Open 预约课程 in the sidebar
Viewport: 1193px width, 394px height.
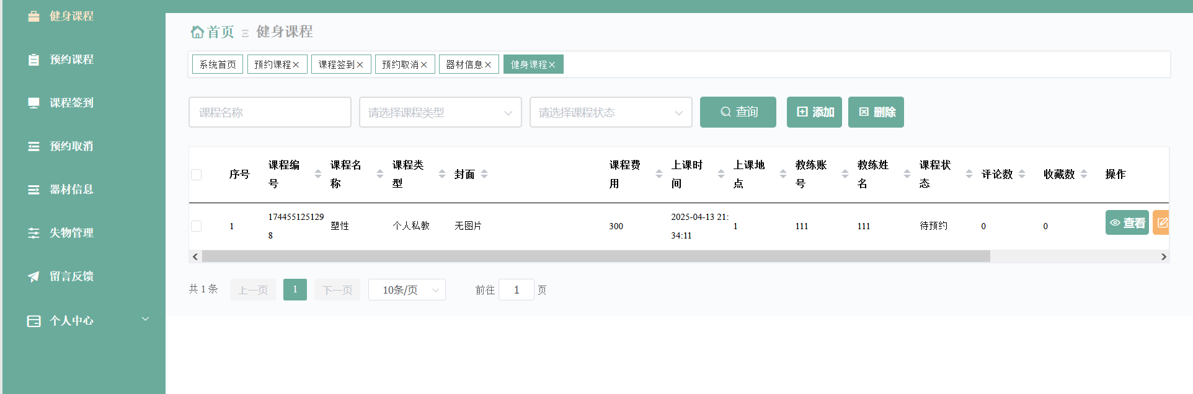[71, 59]
